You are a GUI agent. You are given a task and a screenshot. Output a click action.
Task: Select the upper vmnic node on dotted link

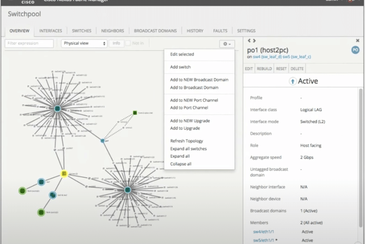click(x=118, y=122)
